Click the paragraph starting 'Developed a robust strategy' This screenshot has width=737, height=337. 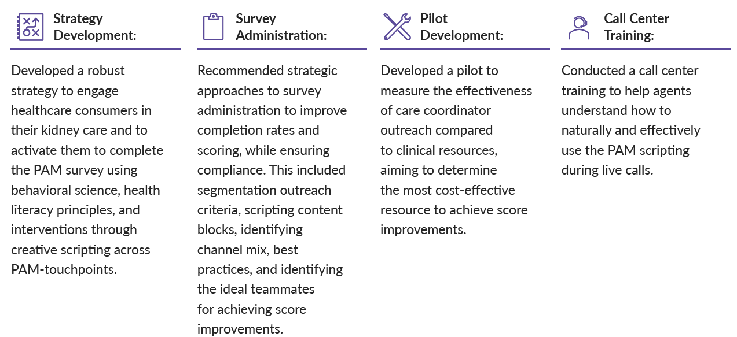(x=87, y=170)
